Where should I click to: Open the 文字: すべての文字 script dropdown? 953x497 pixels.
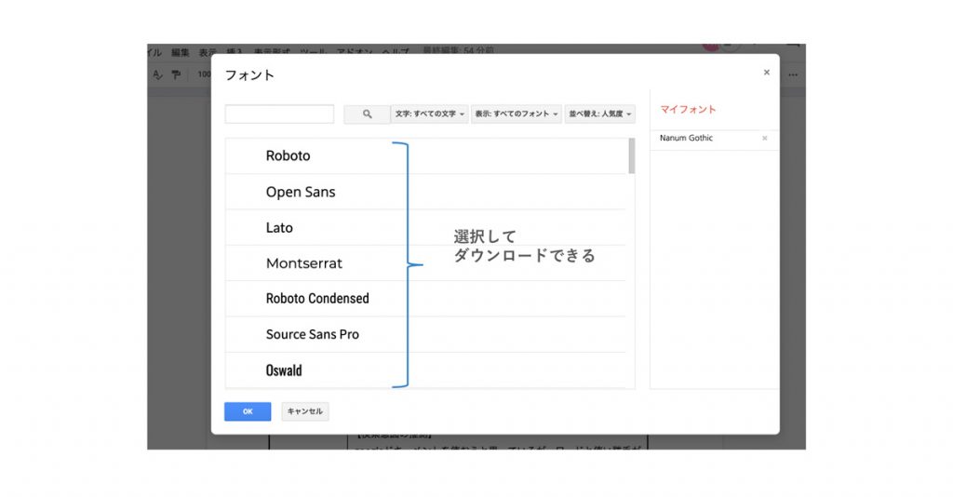click(429, 114)
